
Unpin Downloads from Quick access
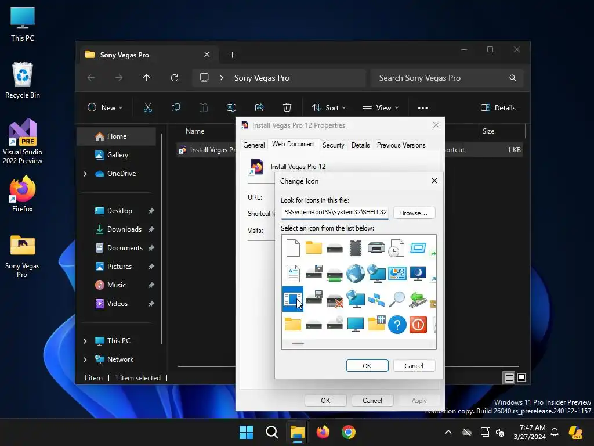tap(151, 229)
